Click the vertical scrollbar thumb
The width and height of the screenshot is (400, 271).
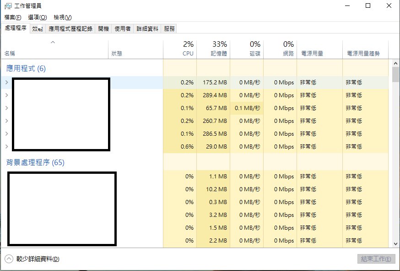pyautogui.click(x=396, y=74)
